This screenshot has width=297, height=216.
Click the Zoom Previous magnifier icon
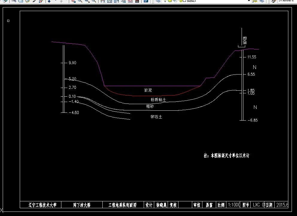tap(94, 1)
